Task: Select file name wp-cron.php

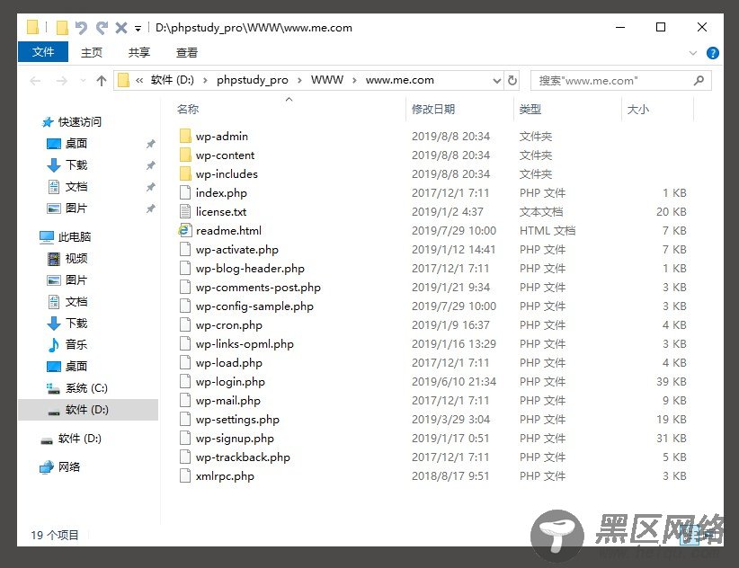Action: [x=229, y=325]
